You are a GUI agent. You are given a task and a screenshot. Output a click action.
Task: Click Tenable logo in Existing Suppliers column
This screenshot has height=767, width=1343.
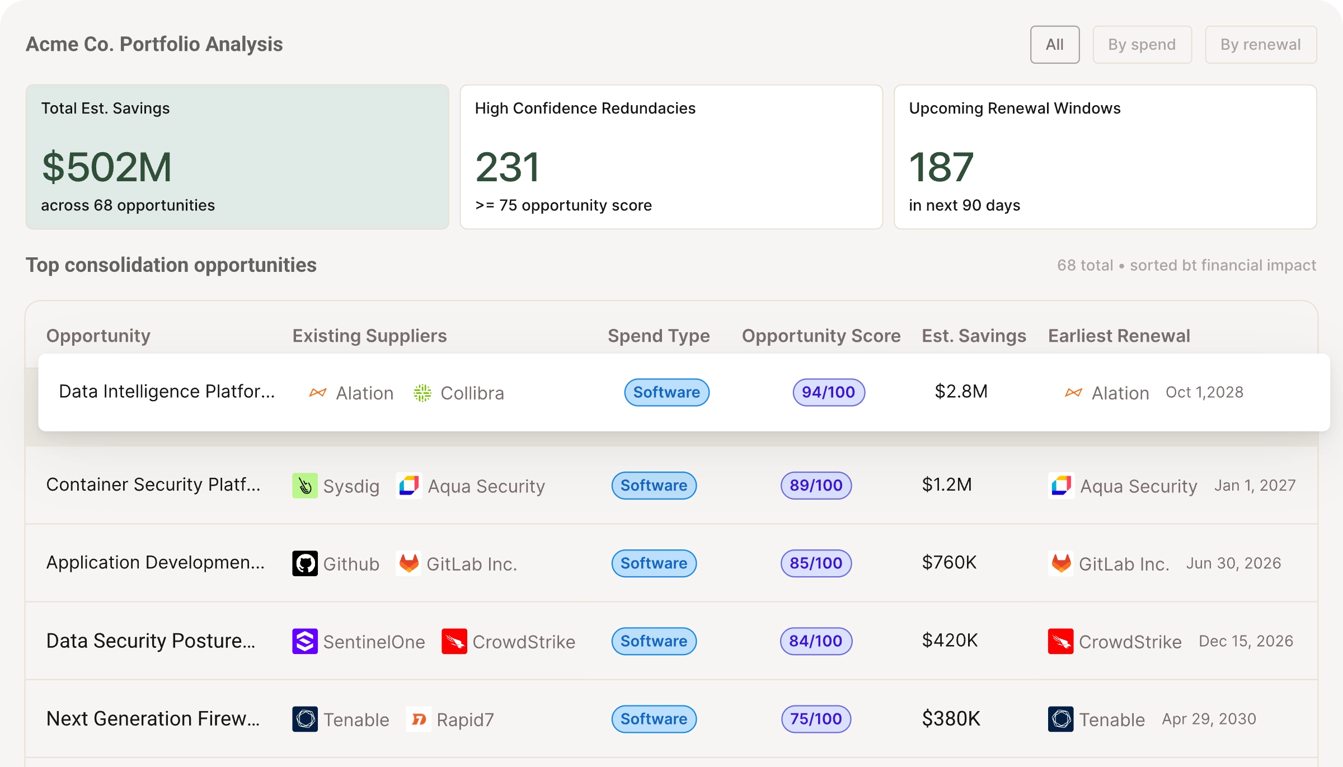pyautogui.click(x=305, y=719)
